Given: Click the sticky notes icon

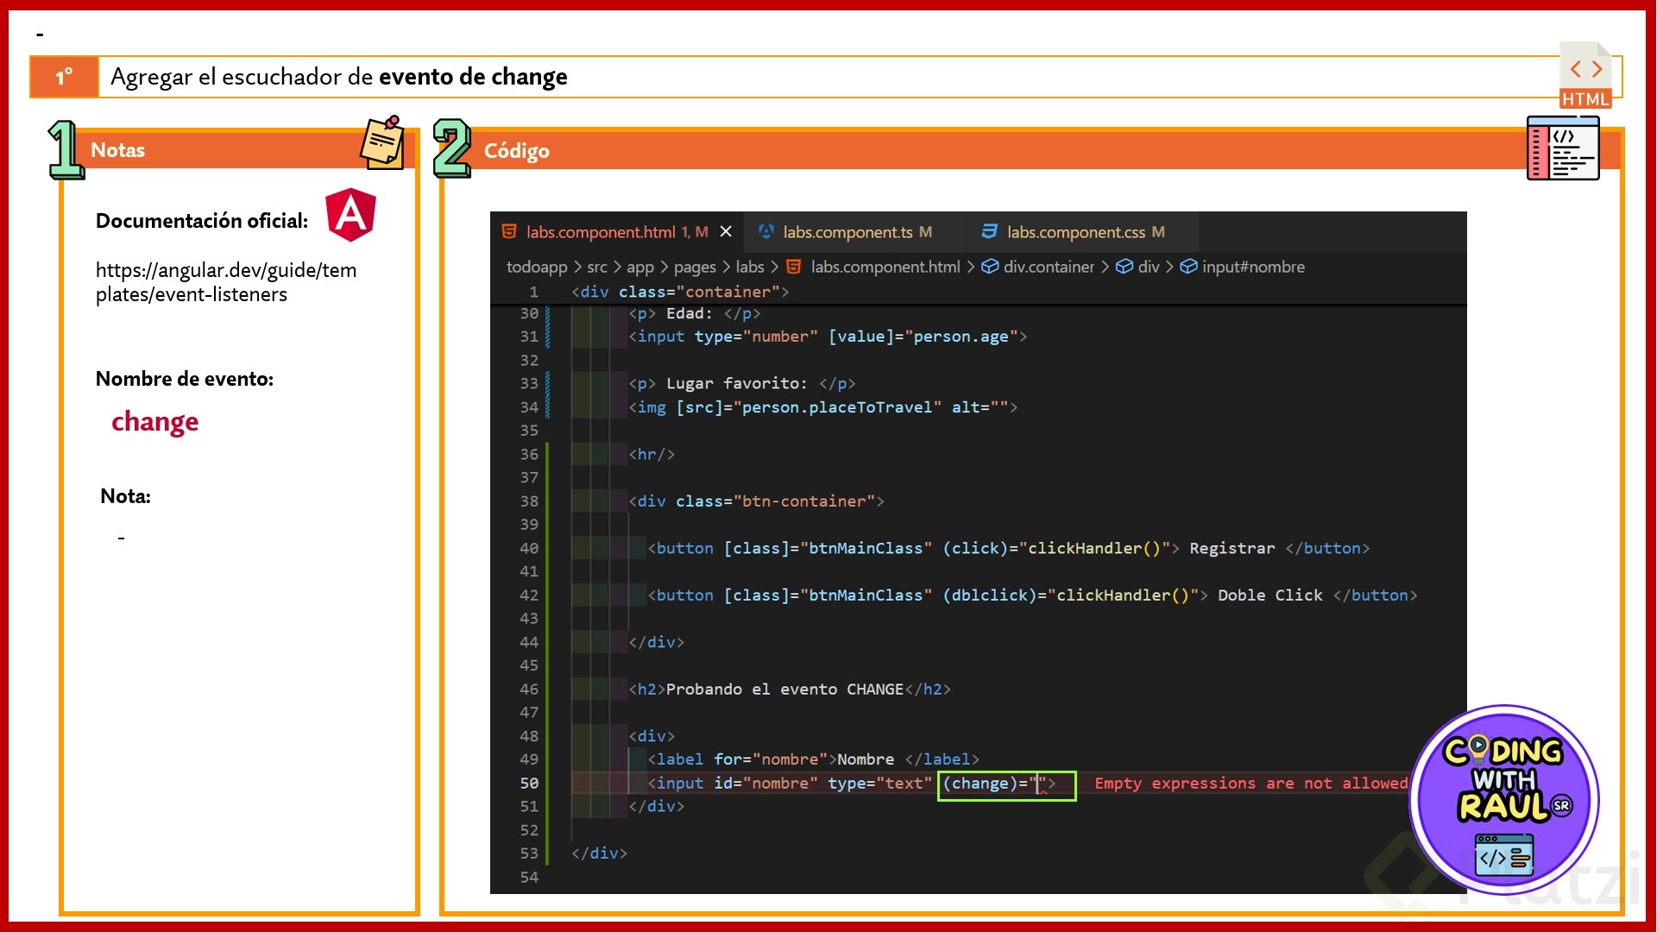Looking at the screenshot, I should tap(382, 142).
